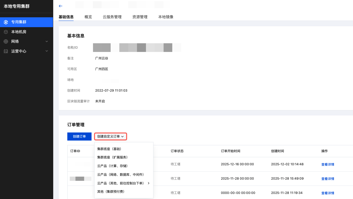The image size is (353, 199).
Task: Switch to the 概览 tab
Action: 88,17
